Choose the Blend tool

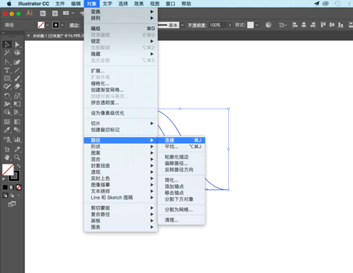coord(17,130)
